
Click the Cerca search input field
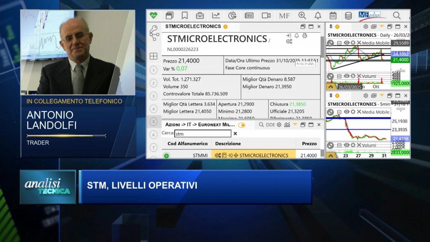[203, 134]
